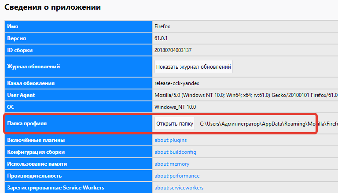Open the about:memory link
This screenshot has width=338, height=193.
(172, 164)
